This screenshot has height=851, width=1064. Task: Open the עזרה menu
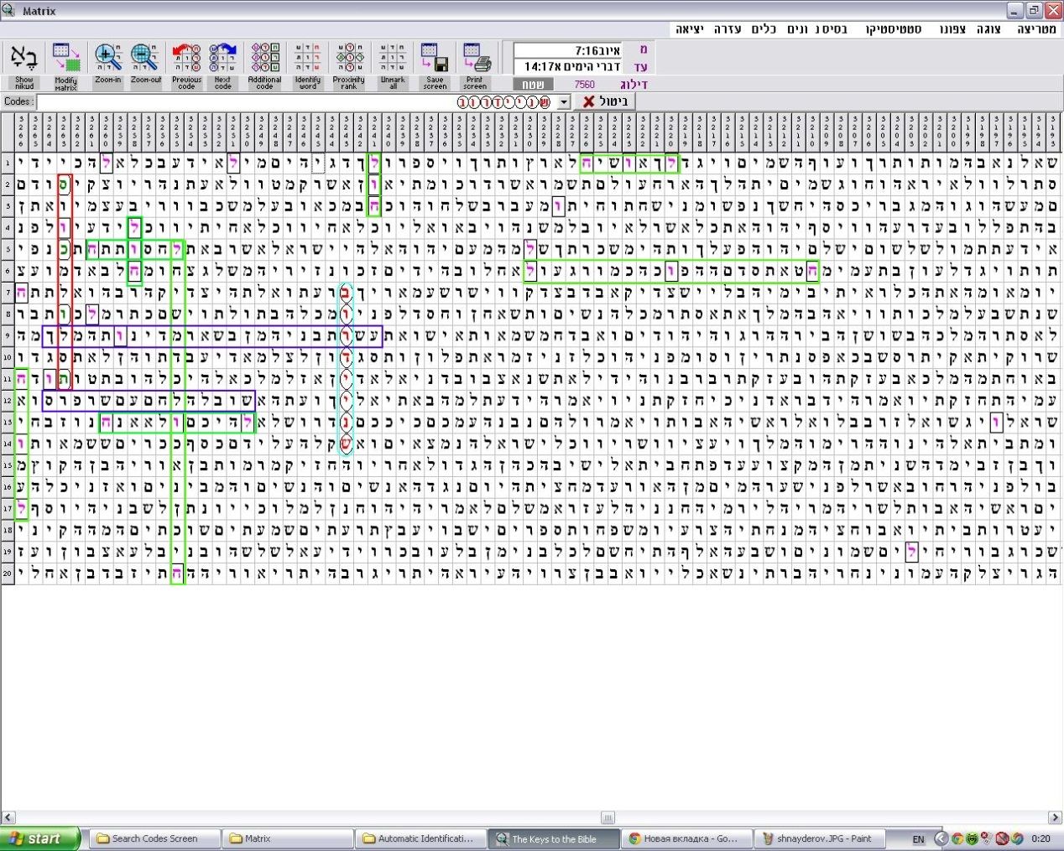pos(728,29)
